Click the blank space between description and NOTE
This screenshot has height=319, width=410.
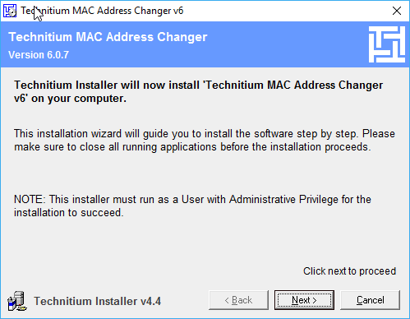tap(203, 173)
